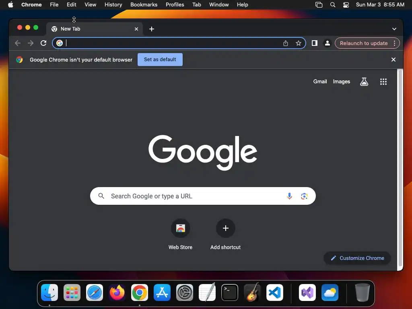The height and width of the screenshot is (309, 412).
Task: Open the profile avatar icon
Action: tap(328, 43)
